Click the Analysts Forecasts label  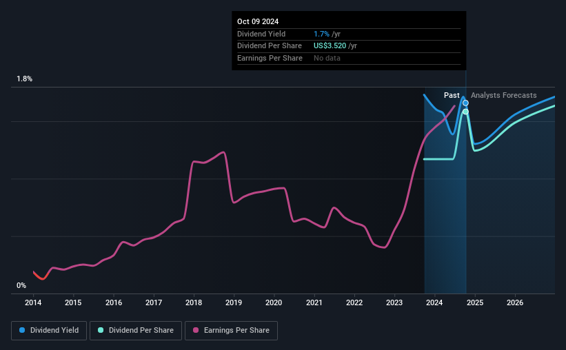tap(503, 95)
